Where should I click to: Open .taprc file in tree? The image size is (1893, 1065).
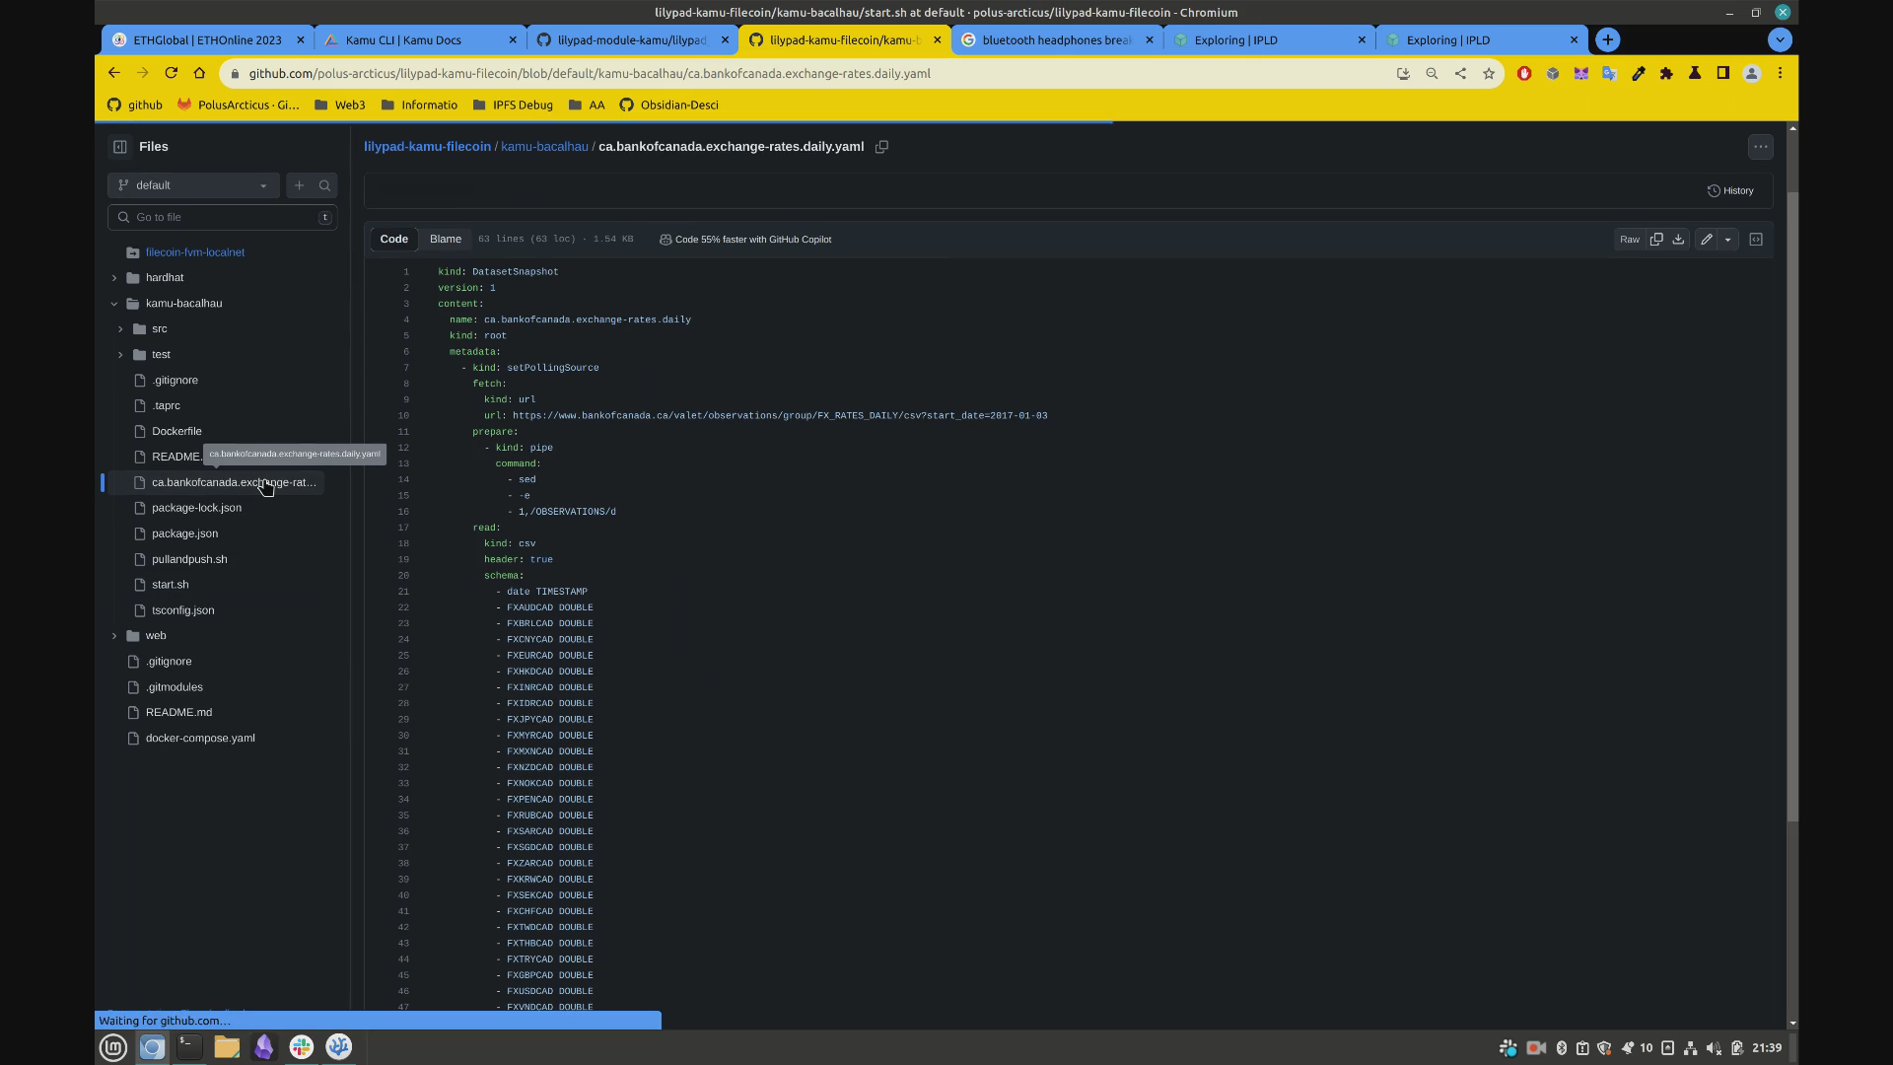pyautogui.click(x=166, y=405)
